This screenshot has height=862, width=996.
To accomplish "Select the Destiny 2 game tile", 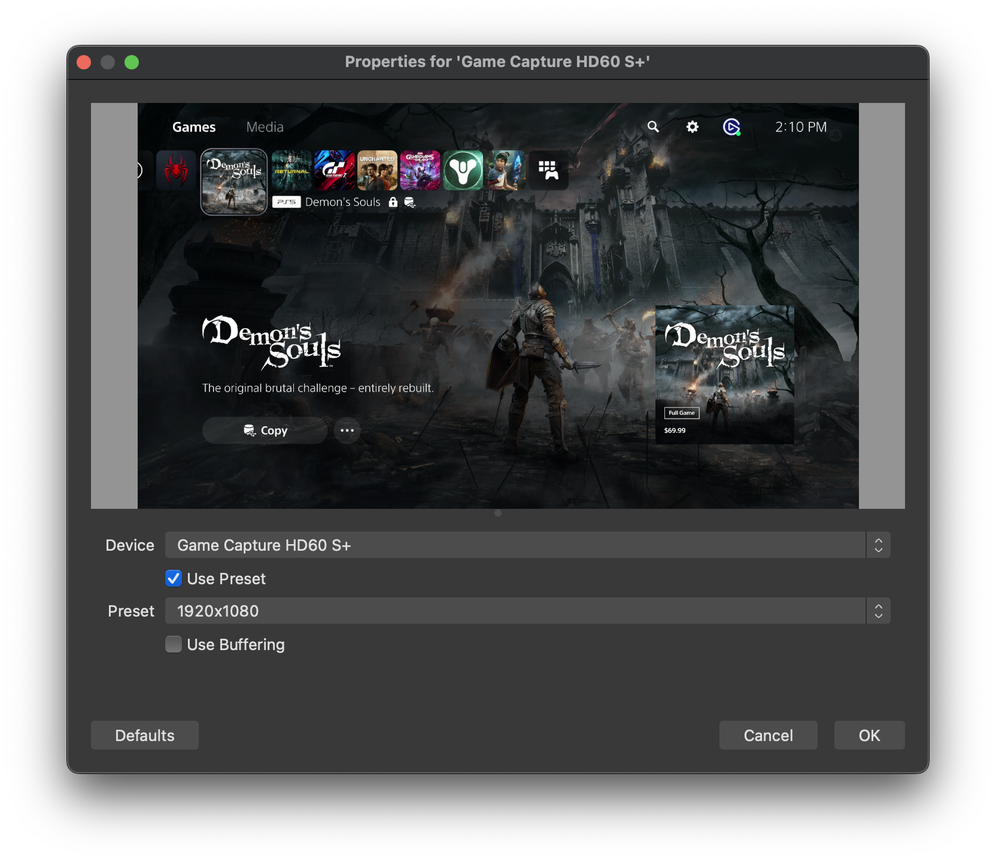I will click(463, 170).
